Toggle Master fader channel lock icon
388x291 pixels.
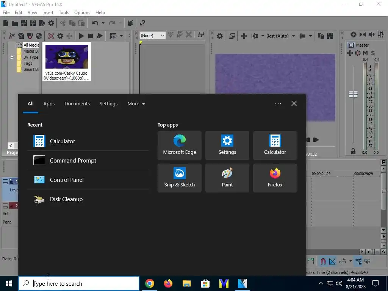point(353,152)
